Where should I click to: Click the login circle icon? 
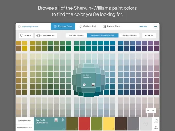(19, 26)
